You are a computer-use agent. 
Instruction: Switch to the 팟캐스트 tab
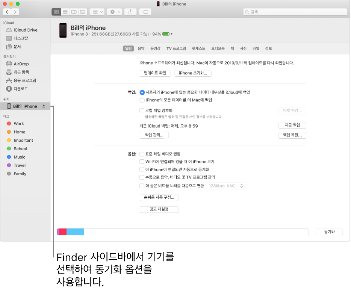198,48
